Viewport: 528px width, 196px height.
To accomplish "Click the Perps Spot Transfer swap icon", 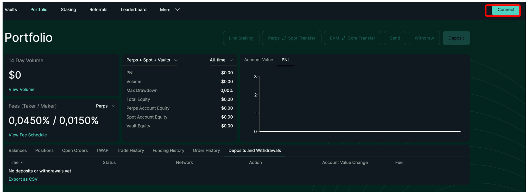I will coord(284,38).
